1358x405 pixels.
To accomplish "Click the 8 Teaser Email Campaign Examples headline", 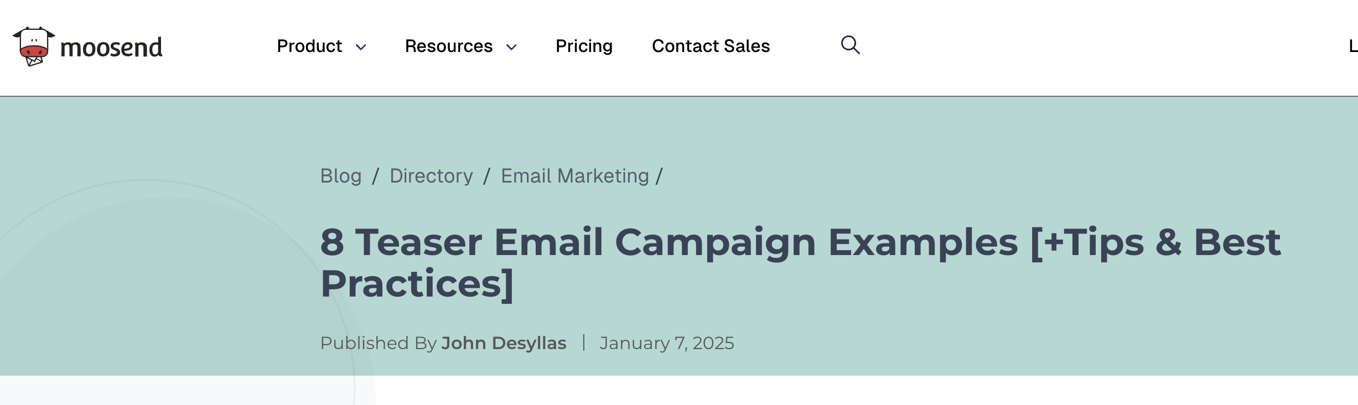I will point(800,262).
